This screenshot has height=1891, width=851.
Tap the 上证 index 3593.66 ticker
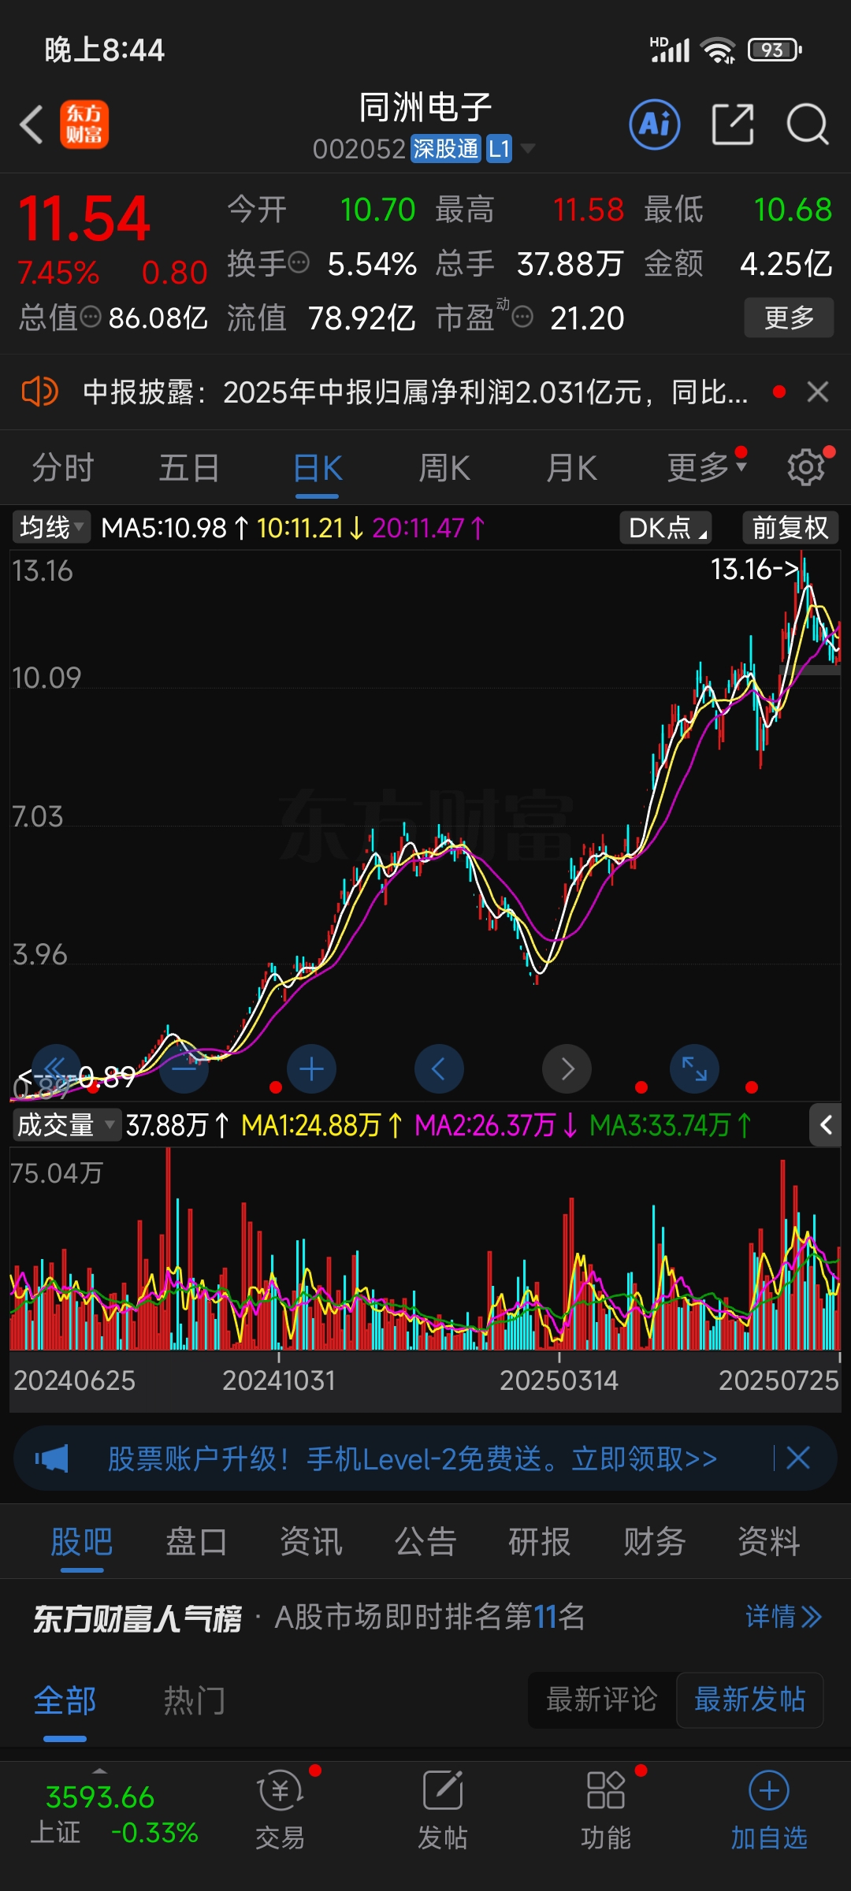tap(113, 1815)
